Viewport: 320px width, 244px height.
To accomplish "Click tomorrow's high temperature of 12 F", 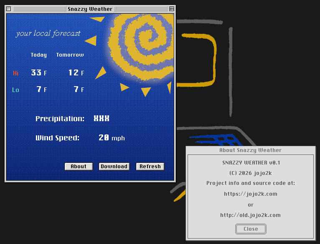I will (x=76, y=73).
